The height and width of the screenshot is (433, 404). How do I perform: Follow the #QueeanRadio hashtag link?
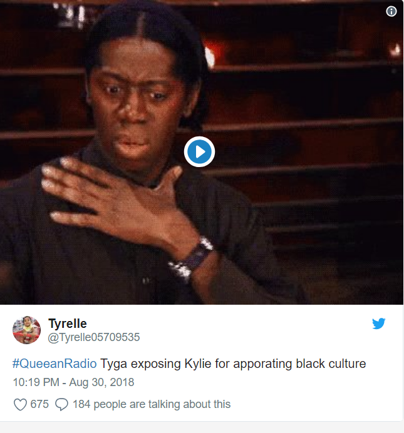(54, 364)
